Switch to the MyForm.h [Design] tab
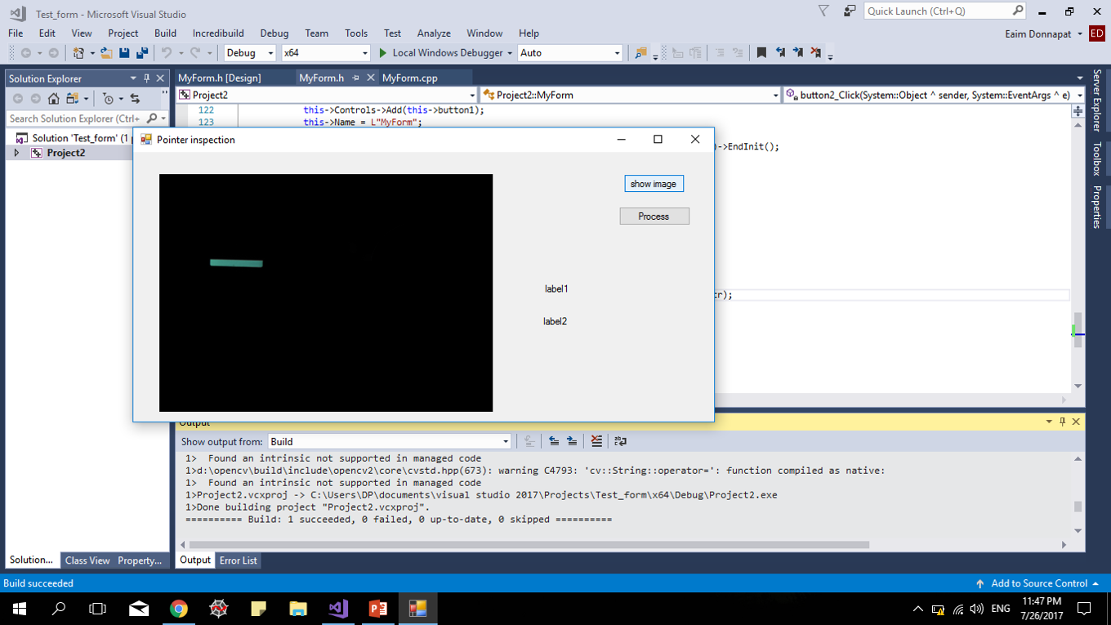 coord(220,78)
